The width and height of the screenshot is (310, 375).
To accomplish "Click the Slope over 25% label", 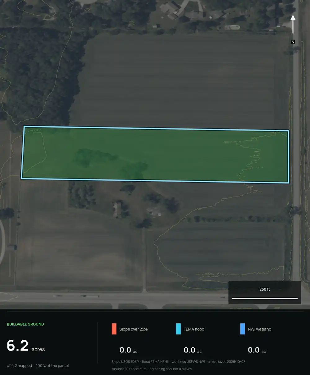I will tap(133, 329).
